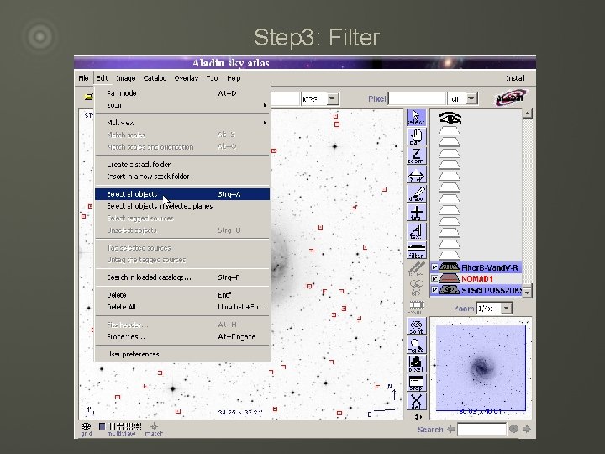Choose the Select arrow tool
The image size is (605, 454).
pos(416,118)
